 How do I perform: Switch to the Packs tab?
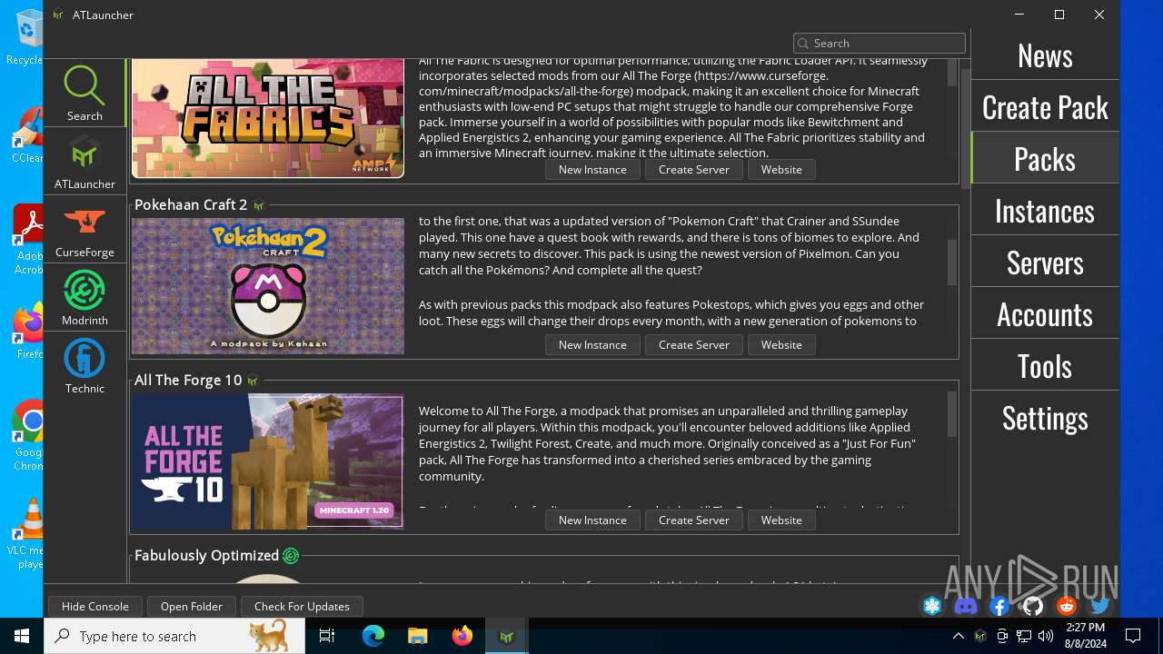click(x=1045, y=158)
